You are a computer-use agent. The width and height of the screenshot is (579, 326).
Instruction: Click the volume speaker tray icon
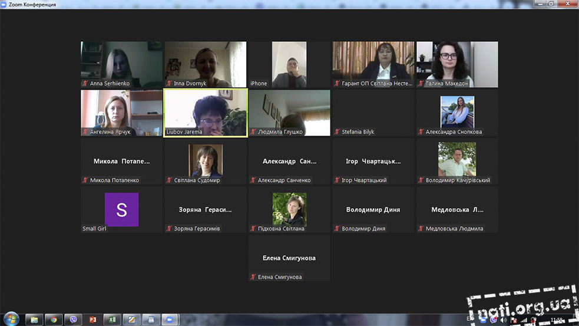(503, 320)
